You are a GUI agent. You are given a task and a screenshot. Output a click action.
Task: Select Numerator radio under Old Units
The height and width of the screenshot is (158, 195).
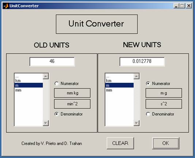tap(57, 84)
